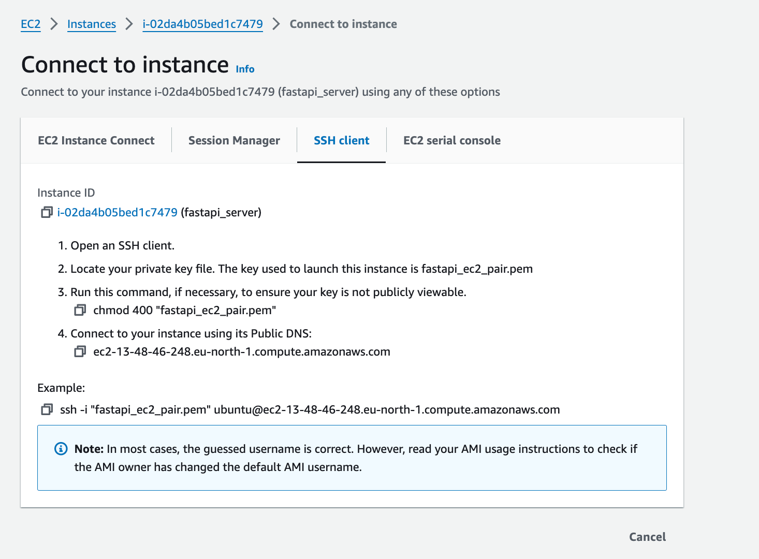Go to the EC2 serial console tab

pos(452,140)
